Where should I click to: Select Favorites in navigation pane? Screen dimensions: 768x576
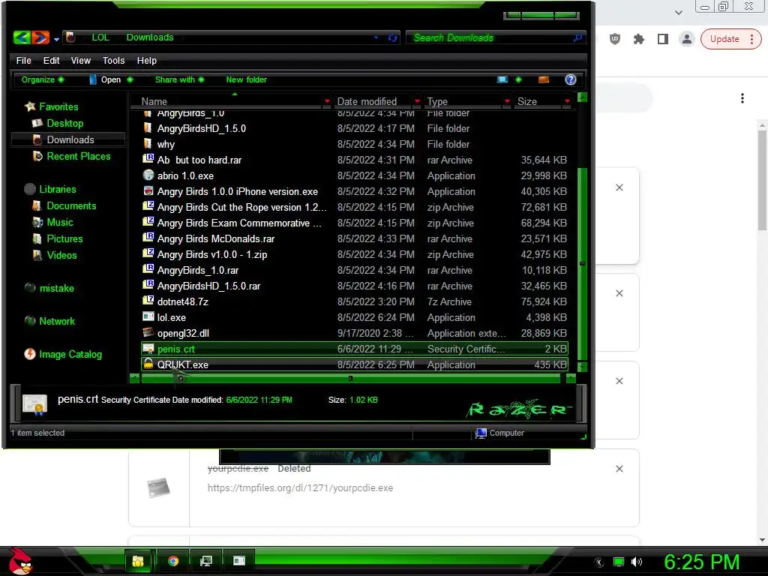point(58,106)
